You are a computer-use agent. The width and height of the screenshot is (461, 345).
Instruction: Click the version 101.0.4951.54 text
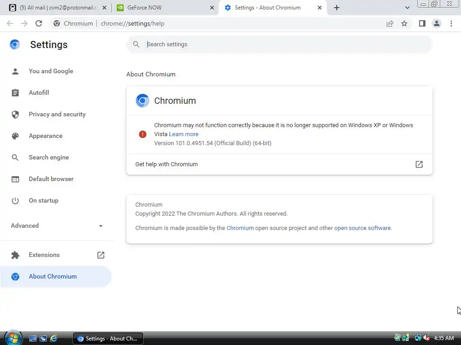212,143
